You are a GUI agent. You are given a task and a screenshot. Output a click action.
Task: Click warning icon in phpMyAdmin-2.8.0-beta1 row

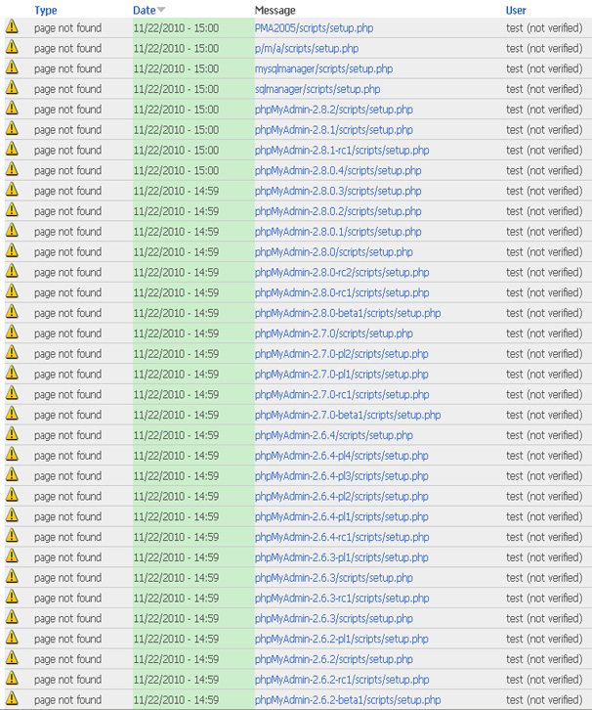coord(12,313)
